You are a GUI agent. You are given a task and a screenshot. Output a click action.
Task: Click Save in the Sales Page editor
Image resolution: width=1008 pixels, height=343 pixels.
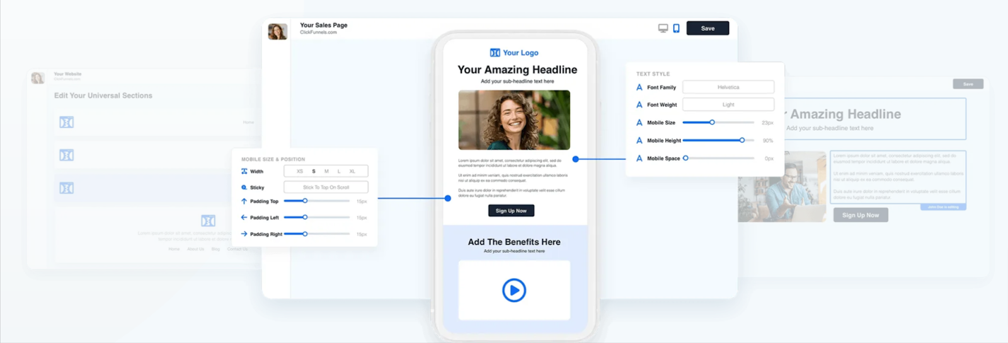707,28
